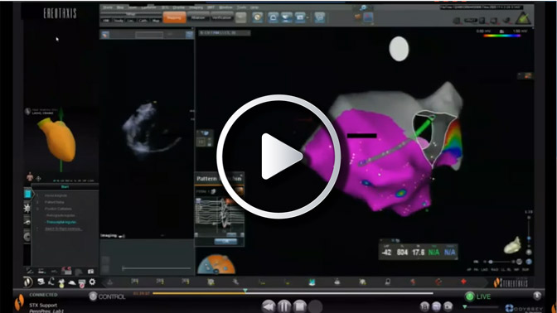Click the round icon right of LIVE row

click(x=537, y=296)
